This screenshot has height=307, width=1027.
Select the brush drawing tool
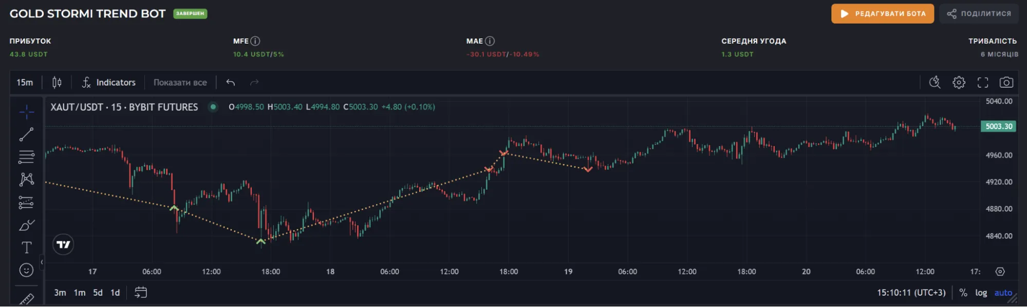point(26,225)
